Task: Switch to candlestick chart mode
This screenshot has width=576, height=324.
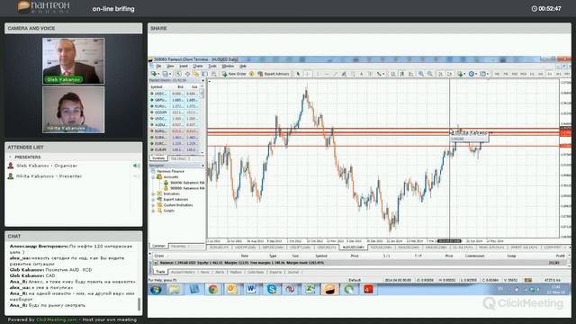Action: 402,74
